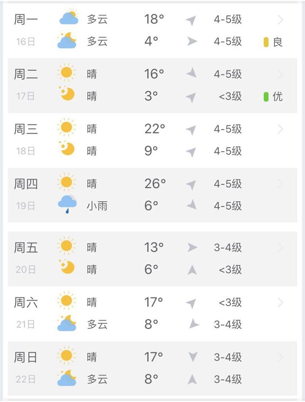Click Sunday daytime sun icon
Viewport: 305px width, 402px height.
(67, 355)
